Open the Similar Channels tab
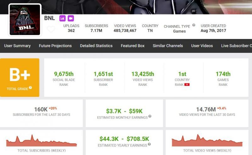 168,46
